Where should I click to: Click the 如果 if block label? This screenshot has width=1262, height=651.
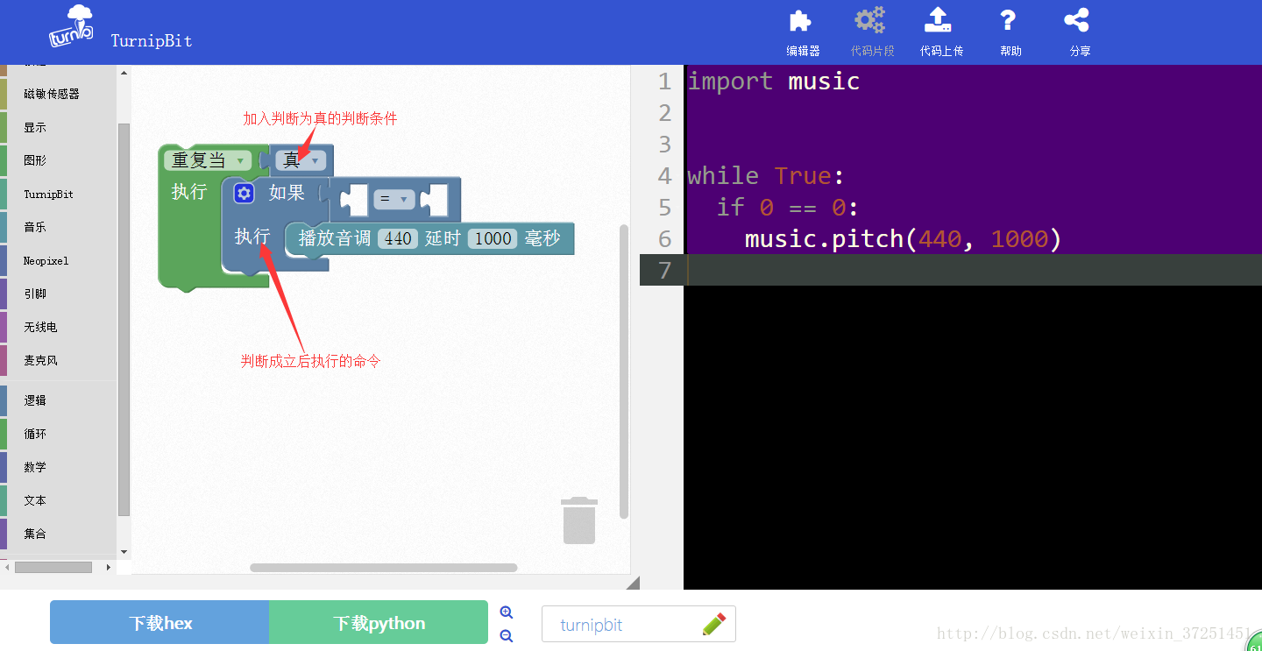click(287, 193)
